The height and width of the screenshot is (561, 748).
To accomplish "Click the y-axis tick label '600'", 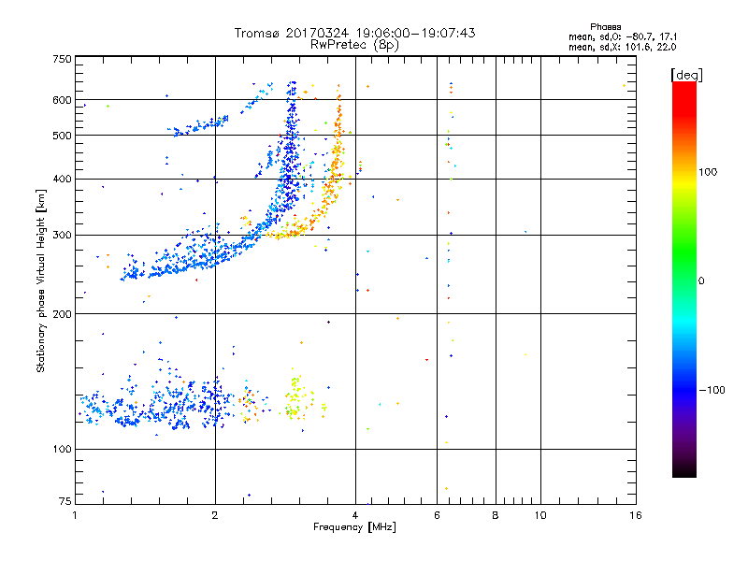I will click(x=63, y=100).
